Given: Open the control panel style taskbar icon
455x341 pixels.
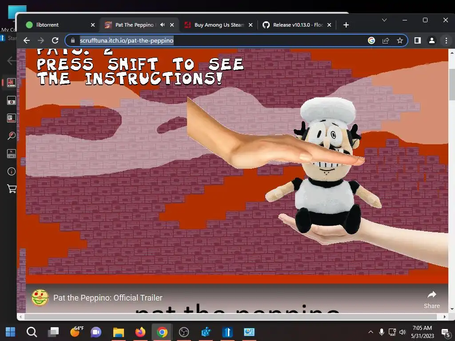Looking at the screenshot, I should pos(249,332).
